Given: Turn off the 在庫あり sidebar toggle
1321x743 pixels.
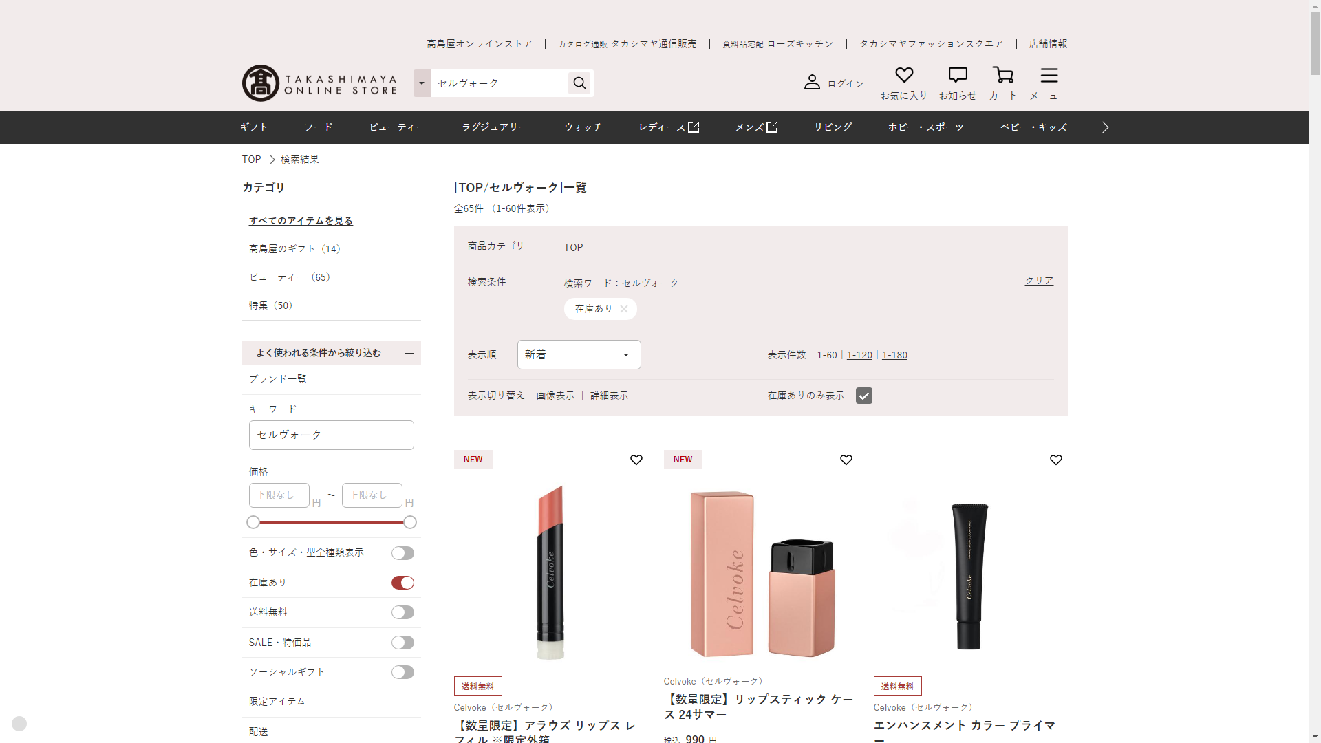Looking at the screenshot, I should point(402,583).
